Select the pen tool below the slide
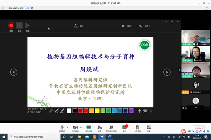 [56, 111]
